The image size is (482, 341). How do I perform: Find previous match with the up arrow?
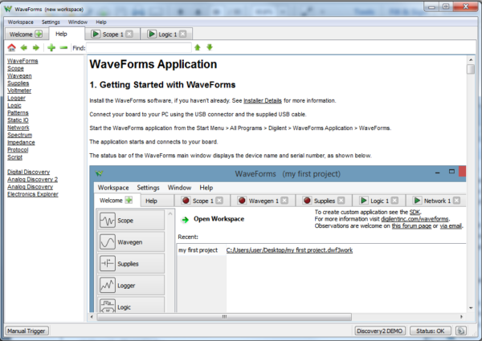click(198, 47)
